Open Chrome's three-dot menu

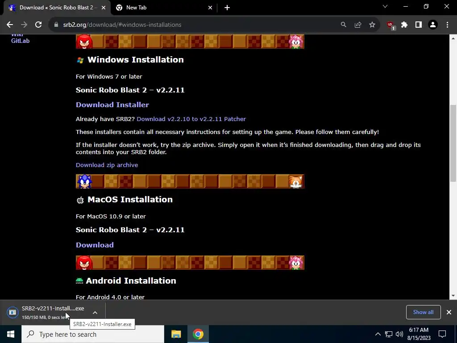tap(447, 25)
